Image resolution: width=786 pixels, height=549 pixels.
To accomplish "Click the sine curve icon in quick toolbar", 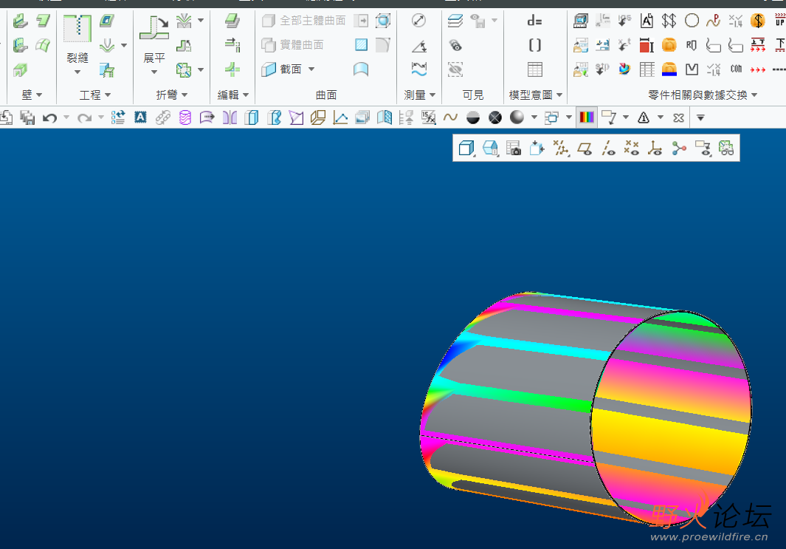I will [x=450, y=118].
